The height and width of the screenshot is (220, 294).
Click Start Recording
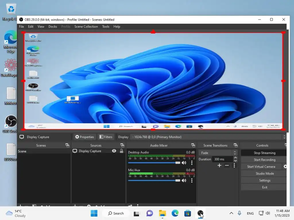point(264,160)
